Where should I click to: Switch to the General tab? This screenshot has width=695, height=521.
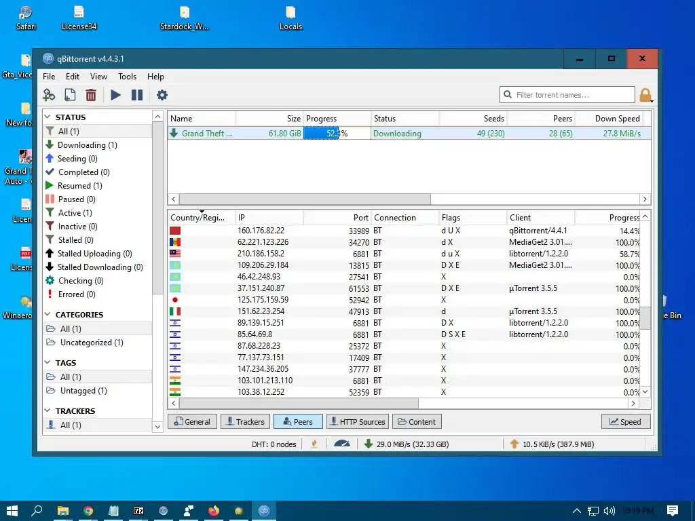(192, 422)
